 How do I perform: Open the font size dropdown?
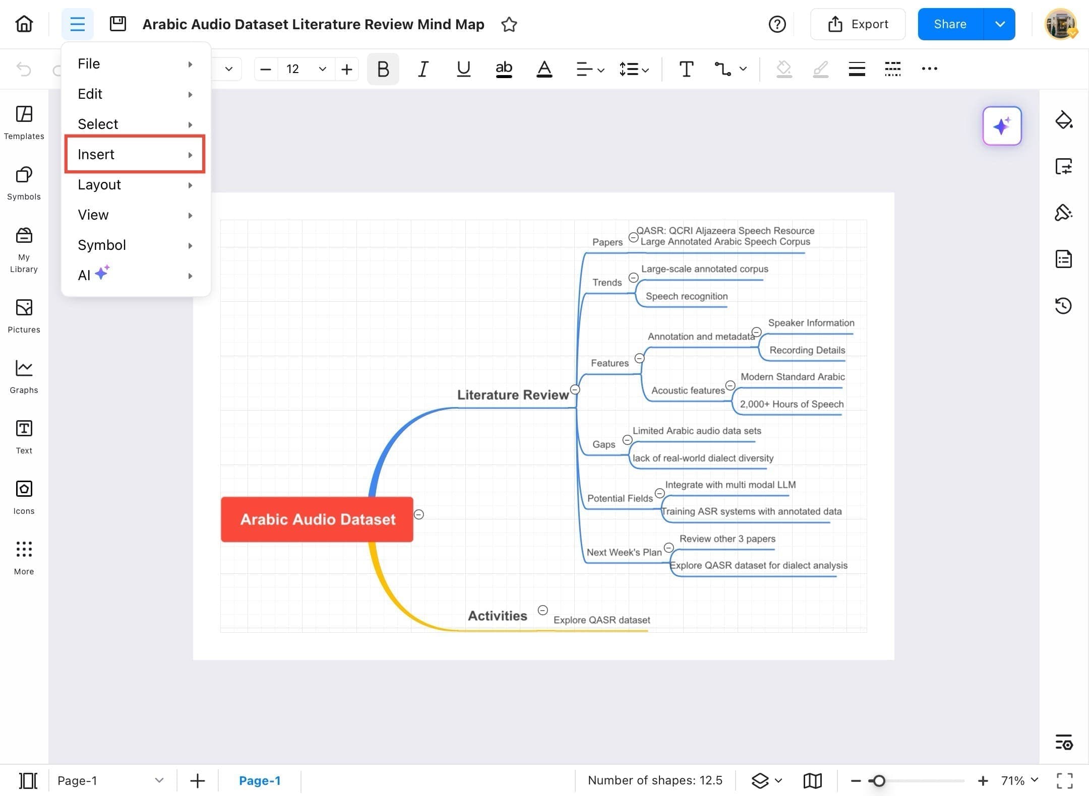point(322,69)
